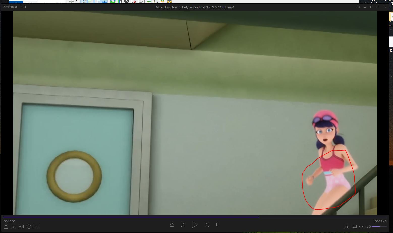This screenshot has height=233, width=393.
Task: Pin the player window on top
Action: point(358,7)
